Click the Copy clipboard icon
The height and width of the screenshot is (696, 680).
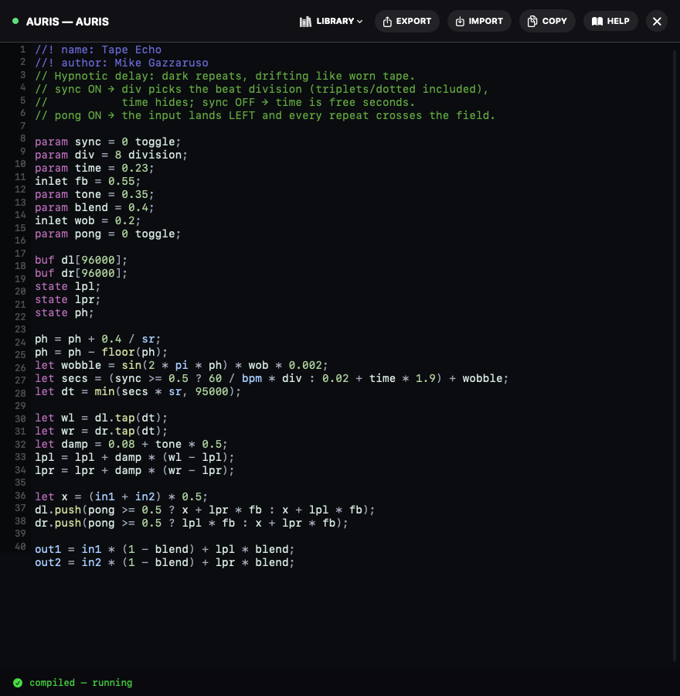coord(532,22)
